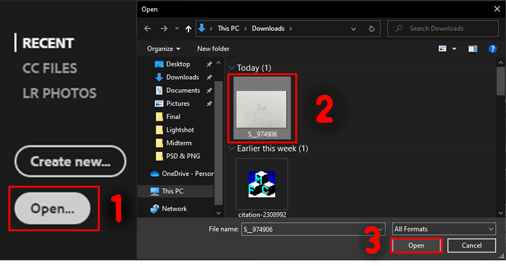Select Desktop in navigation pane
The image size is (506, 266).
pyautogui.click(x=178, y=64)
